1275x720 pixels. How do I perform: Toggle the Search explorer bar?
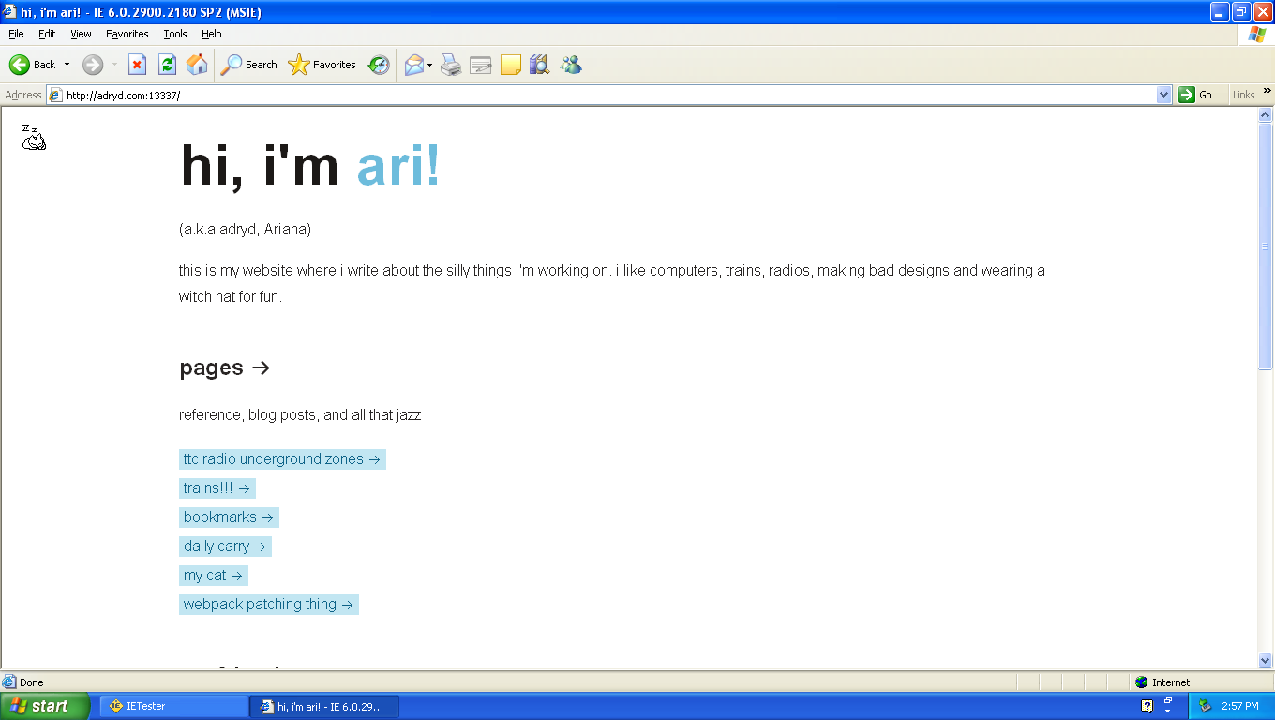click(247, 64)
